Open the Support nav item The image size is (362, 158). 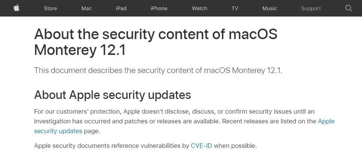(x=311, y=8)
